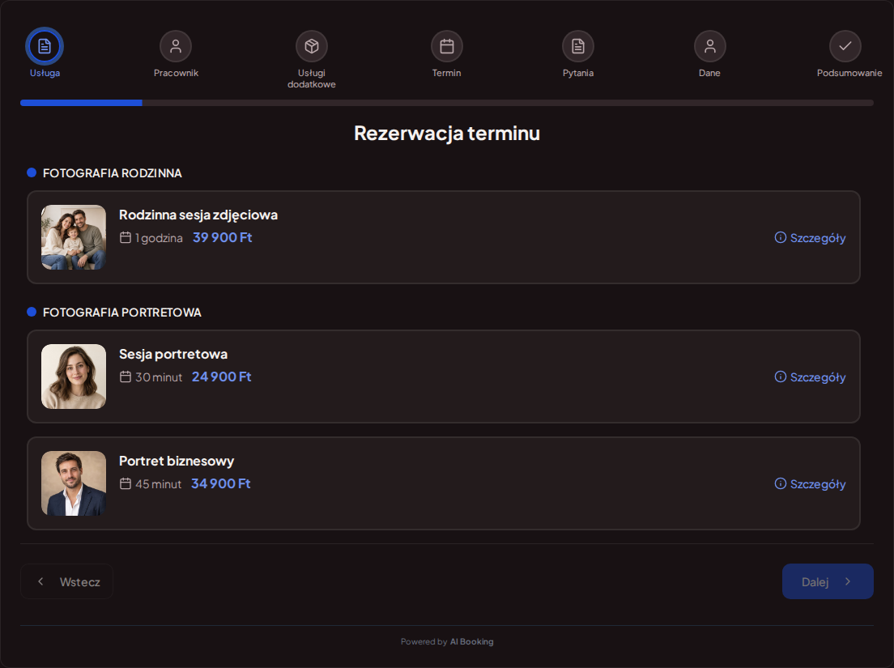Click info icon beside Sesja portretowa Szczegóły
Viewport: 894px width, 668px height.
780,377
